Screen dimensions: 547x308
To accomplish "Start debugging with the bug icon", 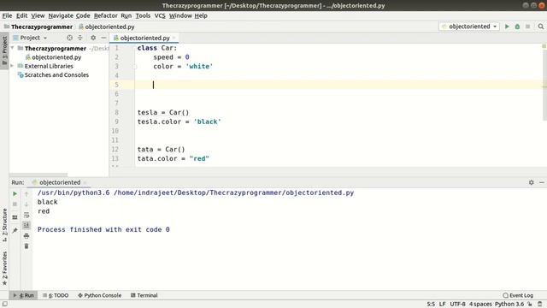I will tap(517, 27).
